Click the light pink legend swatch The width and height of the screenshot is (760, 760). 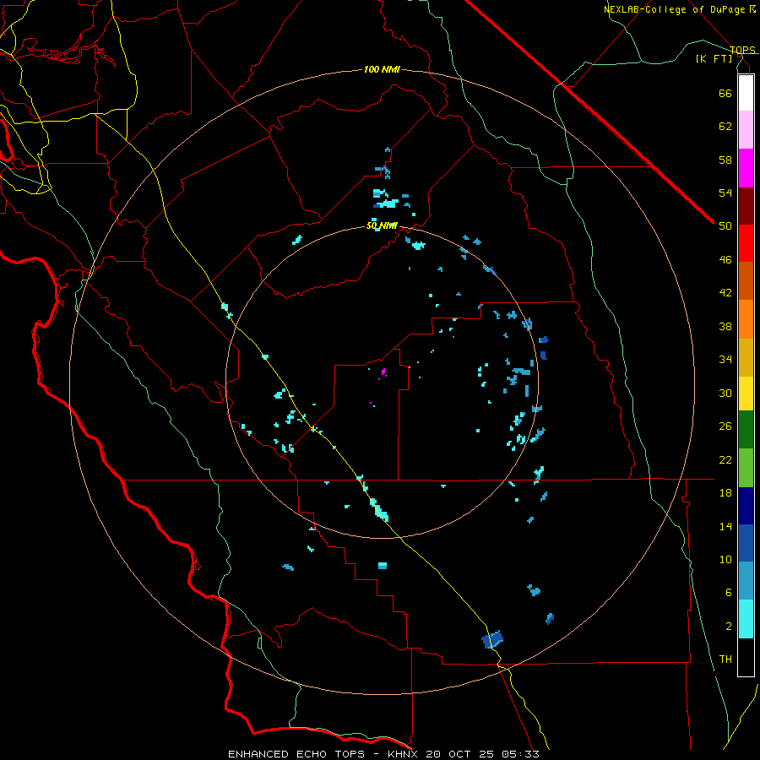(746, 130)
